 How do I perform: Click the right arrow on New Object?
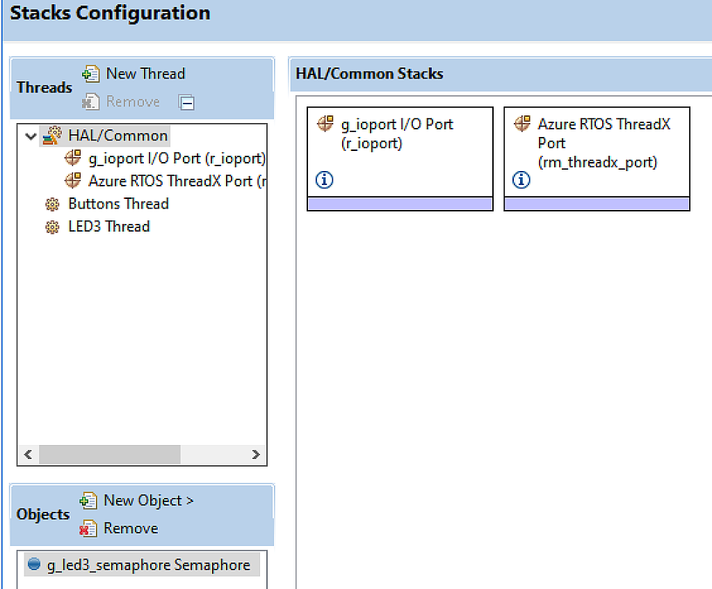pyautogui.click(x=189, y=500)
